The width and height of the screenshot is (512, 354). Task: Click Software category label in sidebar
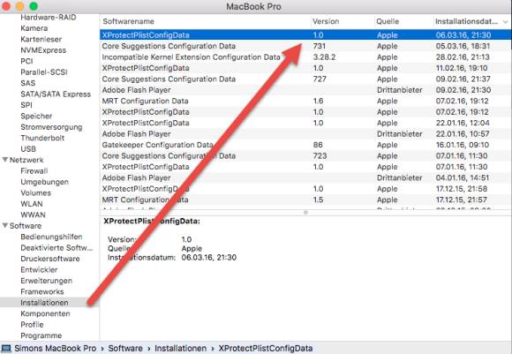tap(26, 226)
